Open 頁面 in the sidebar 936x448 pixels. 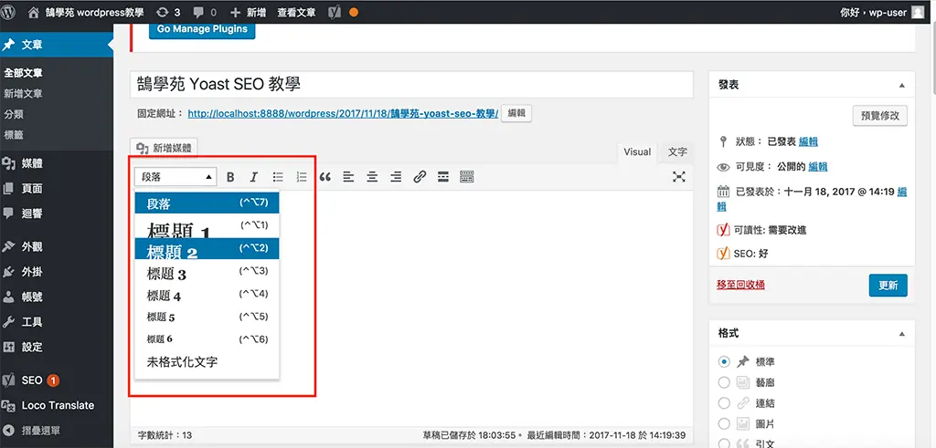click(57, 188)
